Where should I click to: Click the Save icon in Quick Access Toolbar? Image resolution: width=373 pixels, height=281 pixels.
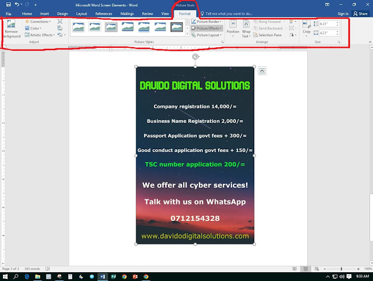[x=8, y=5]
